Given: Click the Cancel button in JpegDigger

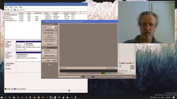Looking at the screenshot, I should 54,61.
